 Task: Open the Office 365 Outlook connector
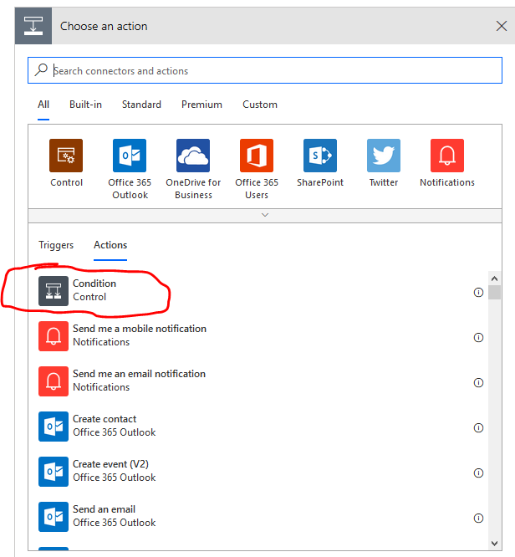pos(130,156)
